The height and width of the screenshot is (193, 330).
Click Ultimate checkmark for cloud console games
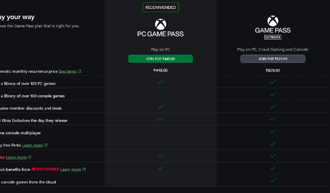pos(273,180)
